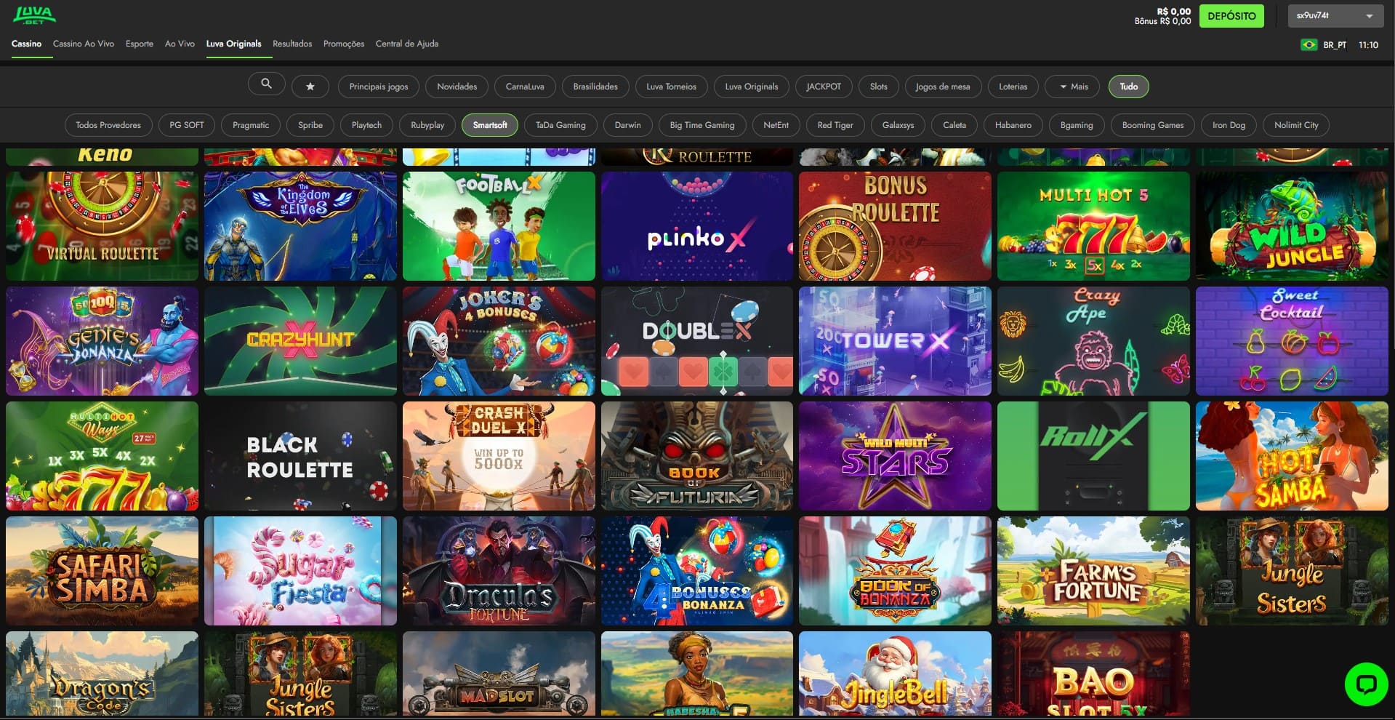The width and height of the screenshot is (1395, 720).
Task: Filter by Booming Games provider
Action: (x=1153, y=125)
